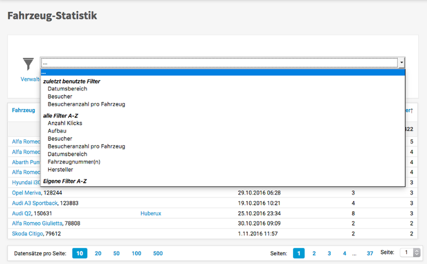Select 'Hersteller' filter option
Screen dimensions: 427x264
point(61,170)
